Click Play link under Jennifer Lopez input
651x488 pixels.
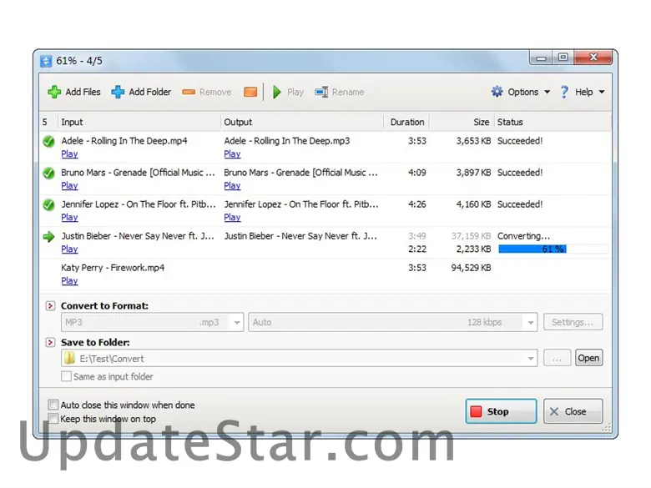[x=69, y=217]
